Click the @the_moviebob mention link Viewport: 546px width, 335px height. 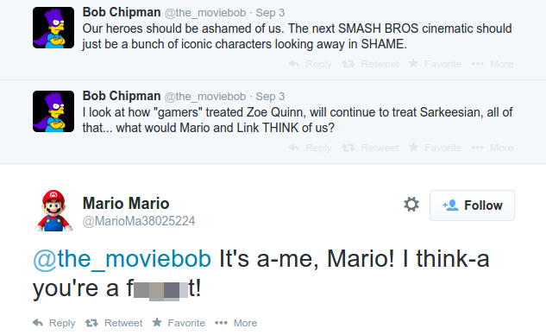coord(122,259)
